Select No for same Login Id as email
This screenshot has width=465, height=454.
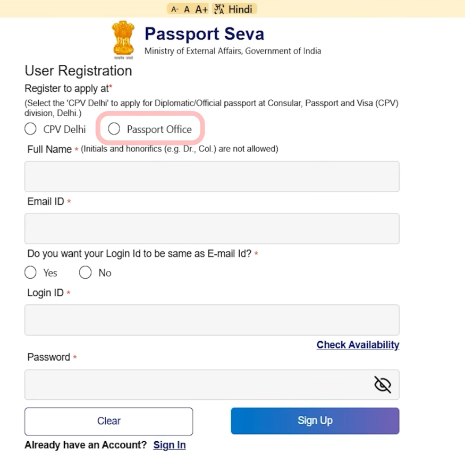(86, 272)
